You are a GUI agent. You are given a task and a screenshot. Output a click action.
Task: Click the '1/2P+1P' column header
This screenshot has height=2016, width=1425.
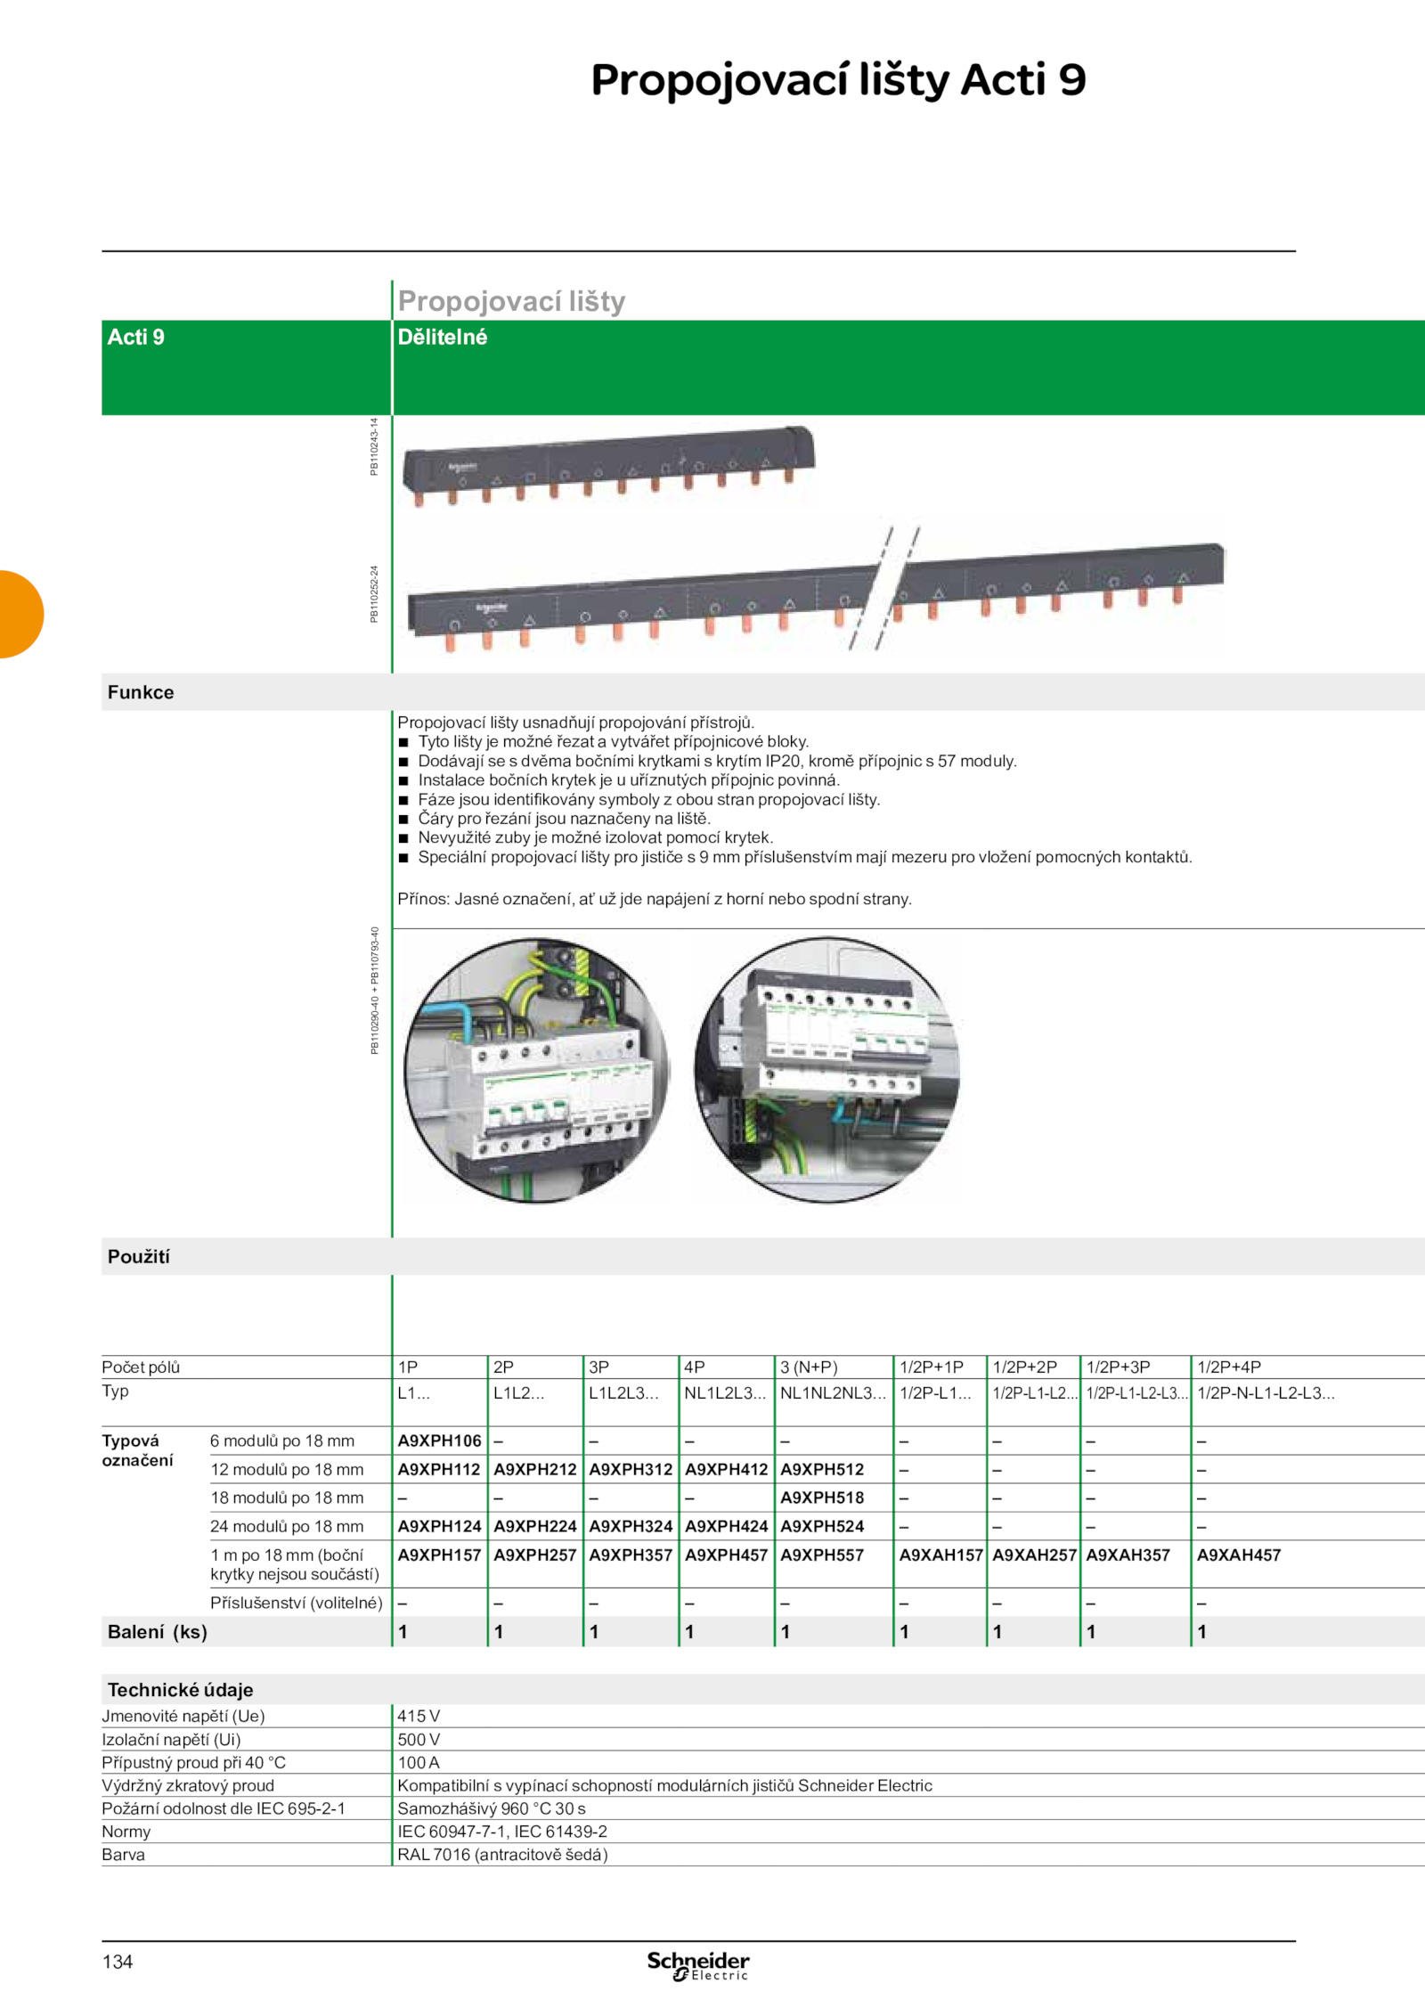tap(932, 1367)
